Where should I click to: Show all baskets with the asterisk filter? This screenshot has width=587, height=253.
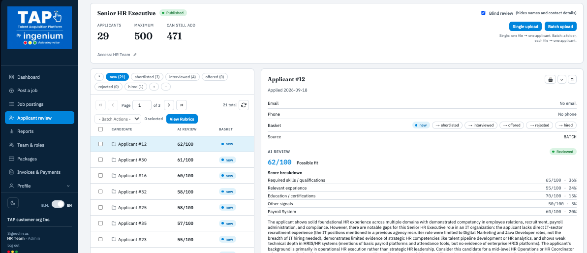pos(99,77)
